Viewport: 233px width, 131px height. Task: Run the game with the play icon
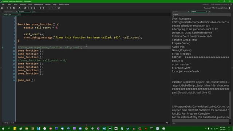(x=28, y=8)
